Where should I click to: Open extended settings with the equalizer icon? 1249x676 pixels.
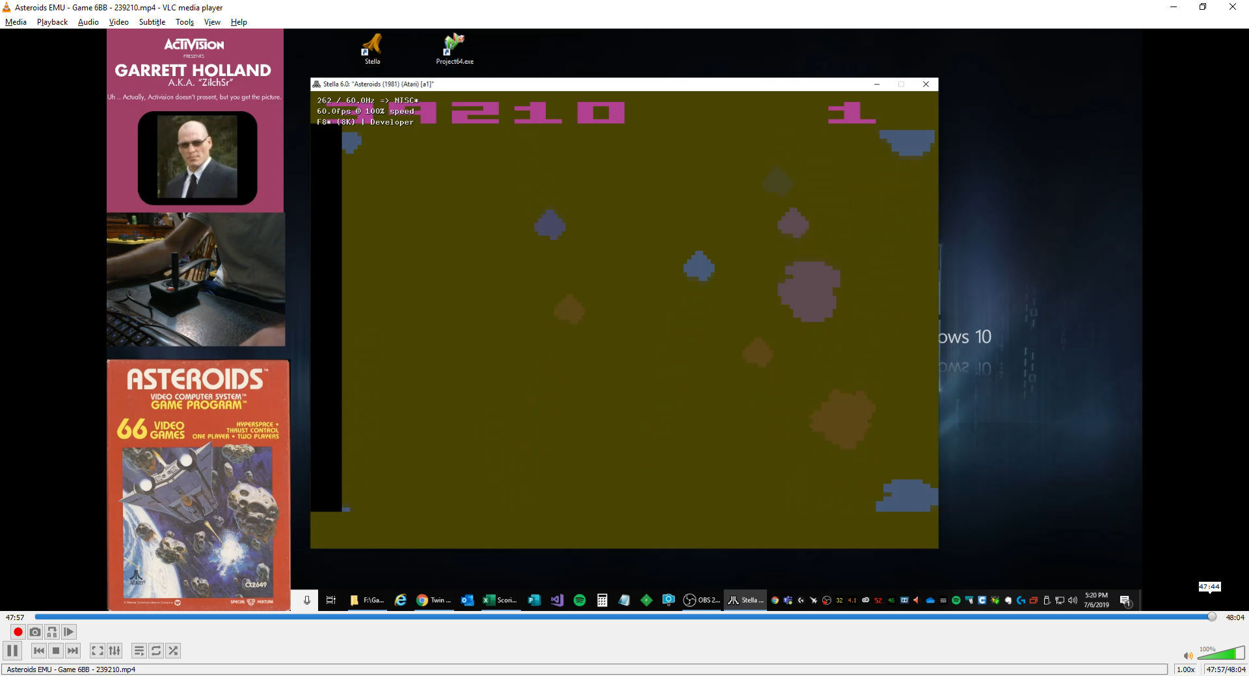point(114,651)
